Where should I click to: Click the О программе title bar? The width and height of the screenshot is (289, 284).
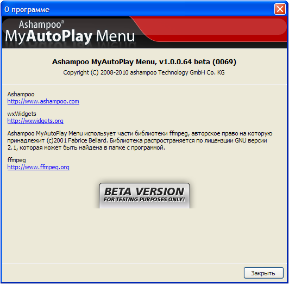pos(138,9)
